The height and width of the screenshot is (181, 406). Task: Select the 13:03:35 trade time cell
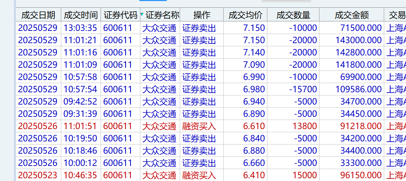click(80, 28)
